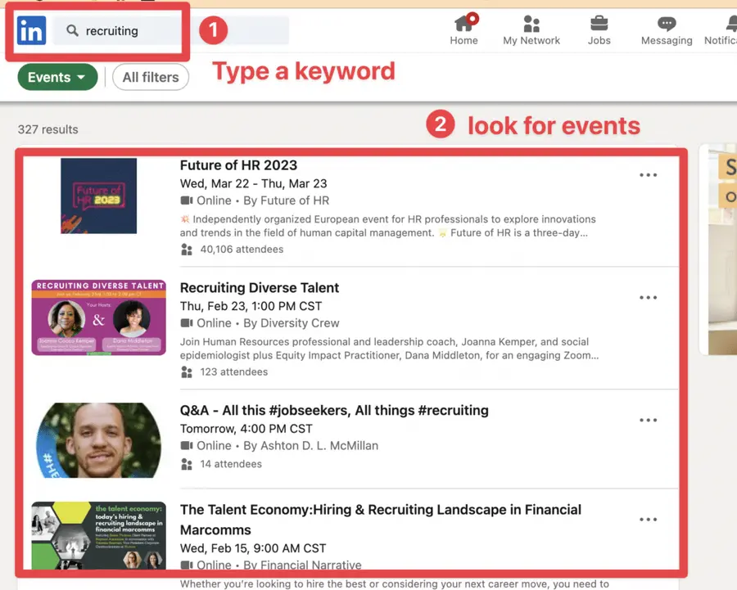Open The Talent Economy event title
737x590 pixels.
(x=380, y=520)
